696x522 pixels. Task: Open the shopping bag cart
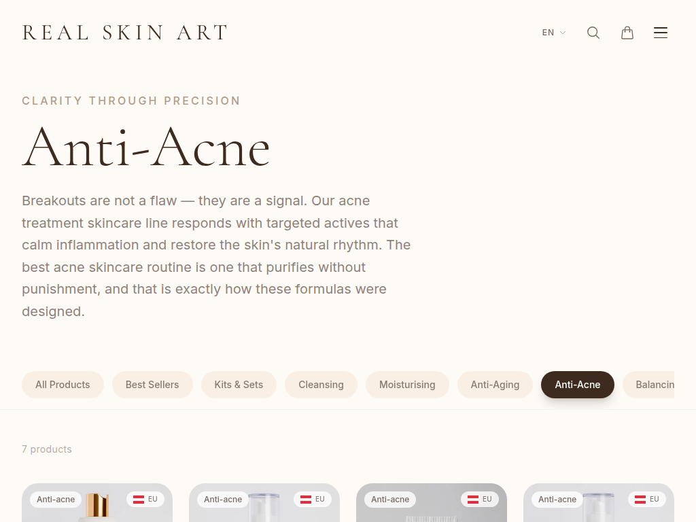click(x=627, y=33)
